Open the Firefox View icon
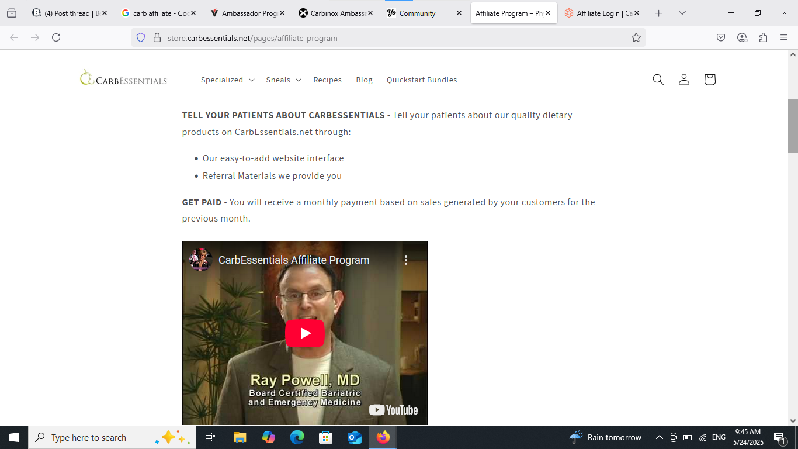Image resolution: width=798 pixels, height=449 pixels. pyautogui.click(x=12, y=13)
